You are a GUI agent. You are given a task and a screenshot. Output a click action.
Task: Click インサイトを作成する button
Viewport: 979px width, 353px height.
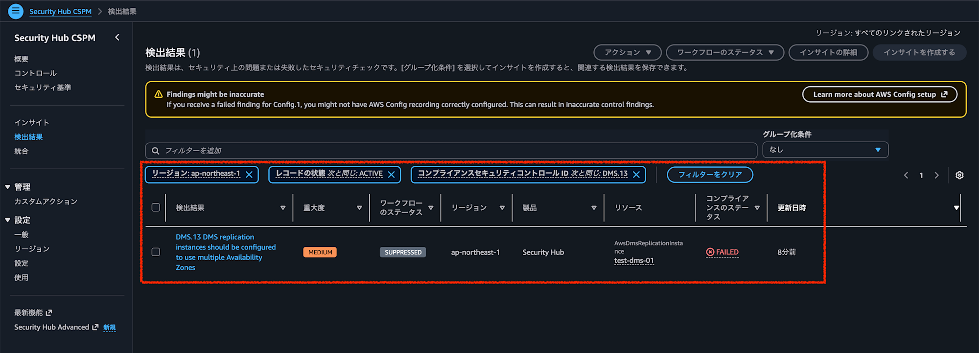(919, 52)
